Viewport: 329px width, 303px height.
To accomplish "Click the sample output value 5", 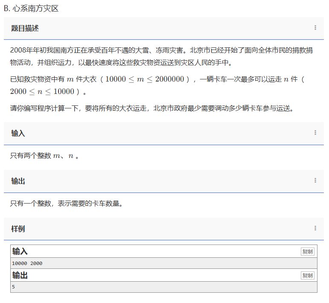I will [14, 287].
